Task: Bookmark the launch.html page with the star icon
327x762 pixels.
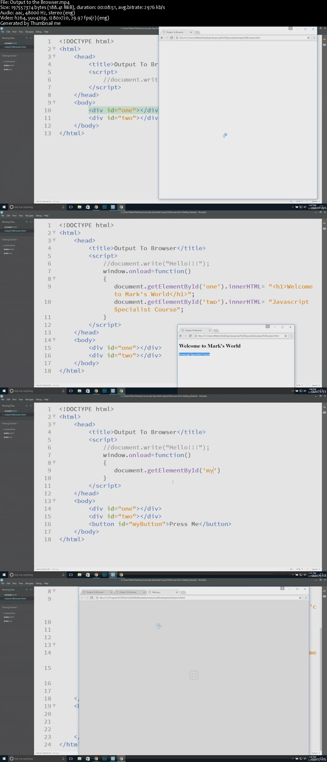Action: pyautogui.click(x=300, y=598)
